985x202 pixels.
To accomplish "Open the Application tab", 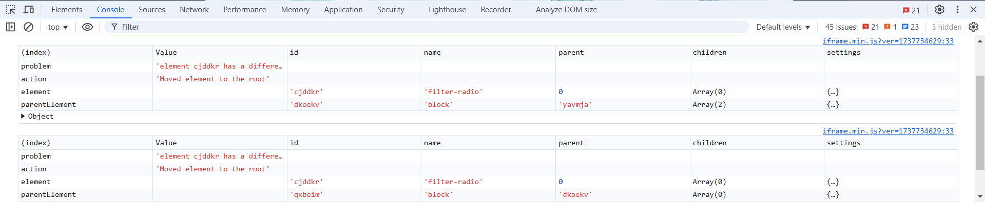I will 343,10.
